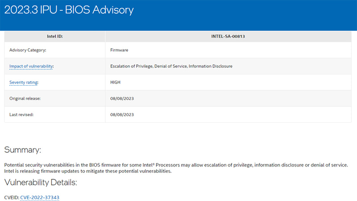Click the Original release label

[x=25, y=98]
